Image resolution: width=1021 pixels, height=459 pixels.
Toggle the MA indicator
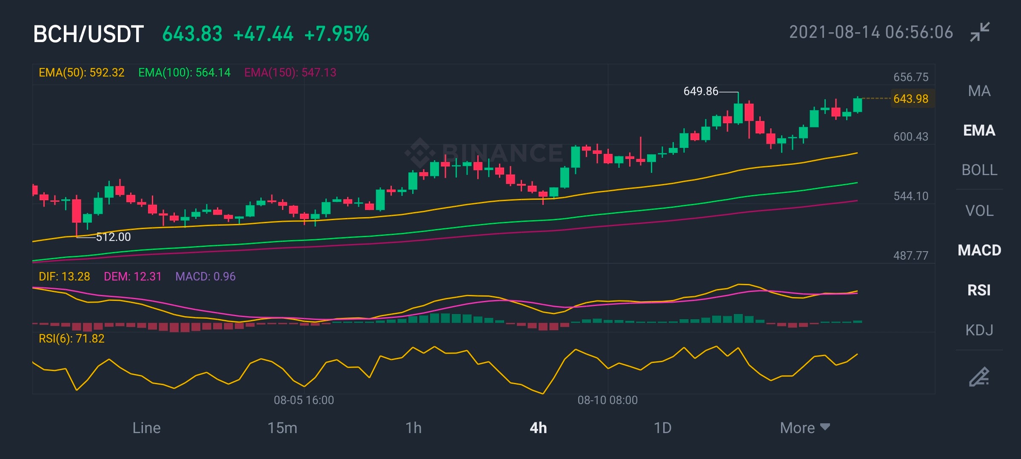pos(979,91)
